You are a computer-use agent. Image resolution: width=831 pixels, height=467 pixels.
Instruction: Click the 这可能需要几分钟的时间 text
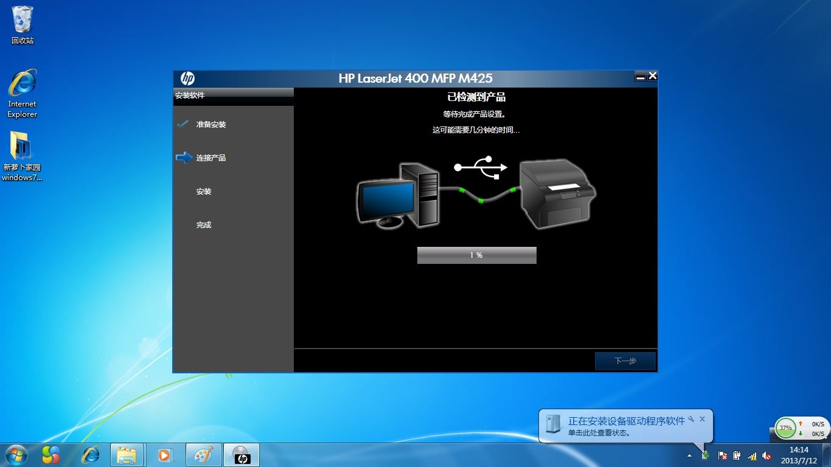pyautogui.click(x=476, y=130)
